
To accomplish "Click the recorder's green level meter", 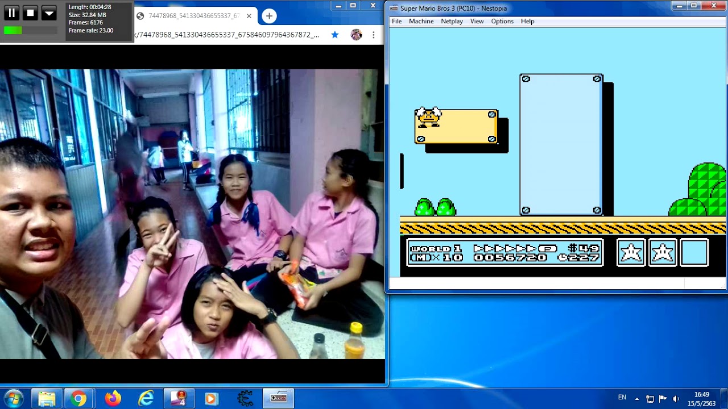I will [x=30, y=31].
